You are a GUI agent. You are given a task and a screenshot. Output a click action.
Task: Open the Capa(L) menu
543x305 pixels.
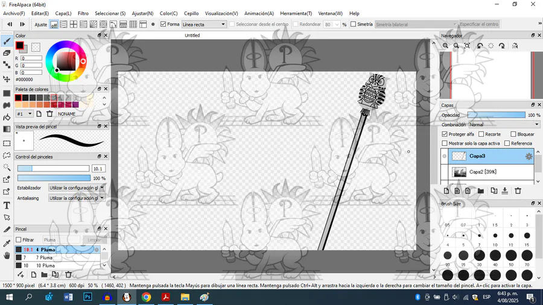point(63,13)
